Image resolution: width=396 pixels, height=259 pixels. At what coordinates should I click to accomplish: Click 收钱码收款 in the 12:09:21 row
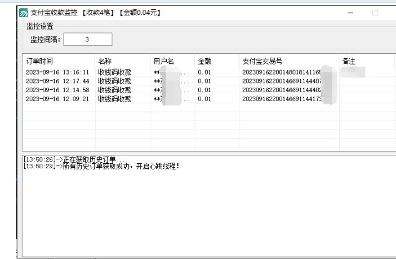(x=115, y=99)
